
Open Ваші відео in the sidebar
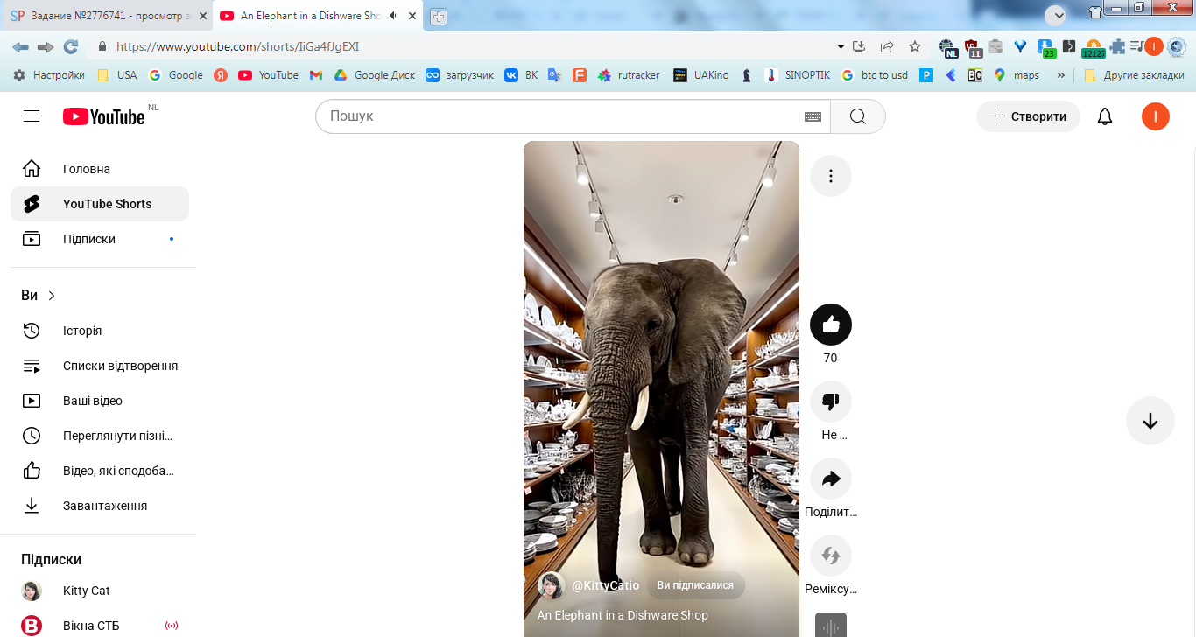click(100, 401)
